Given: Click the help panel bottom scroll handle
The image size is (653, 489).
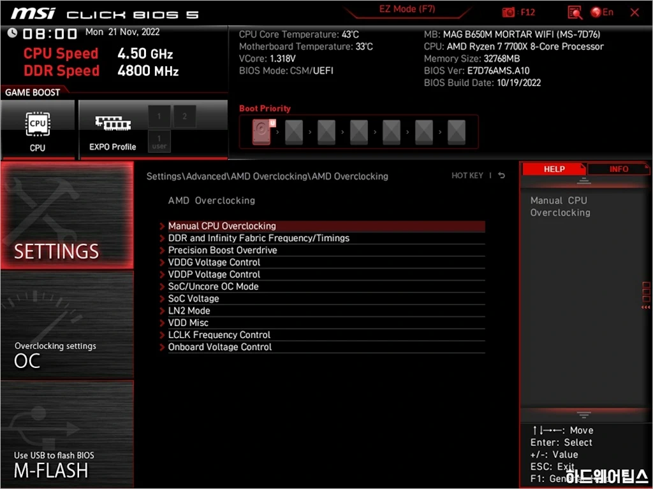Looking at the screenshot, I should click(583, 415).
